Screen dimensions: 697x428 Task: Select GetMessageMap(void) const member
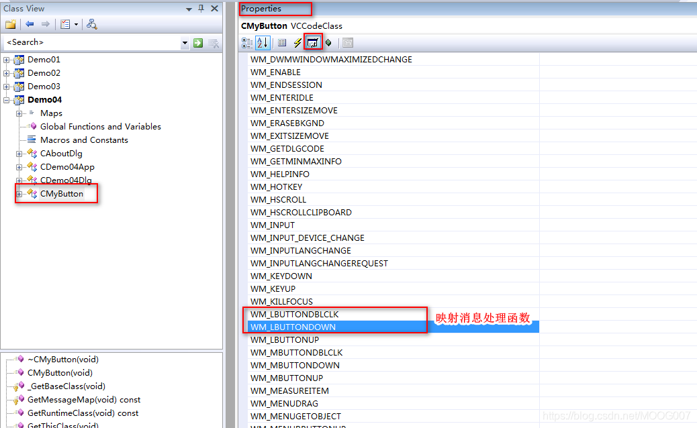[83, 400]
